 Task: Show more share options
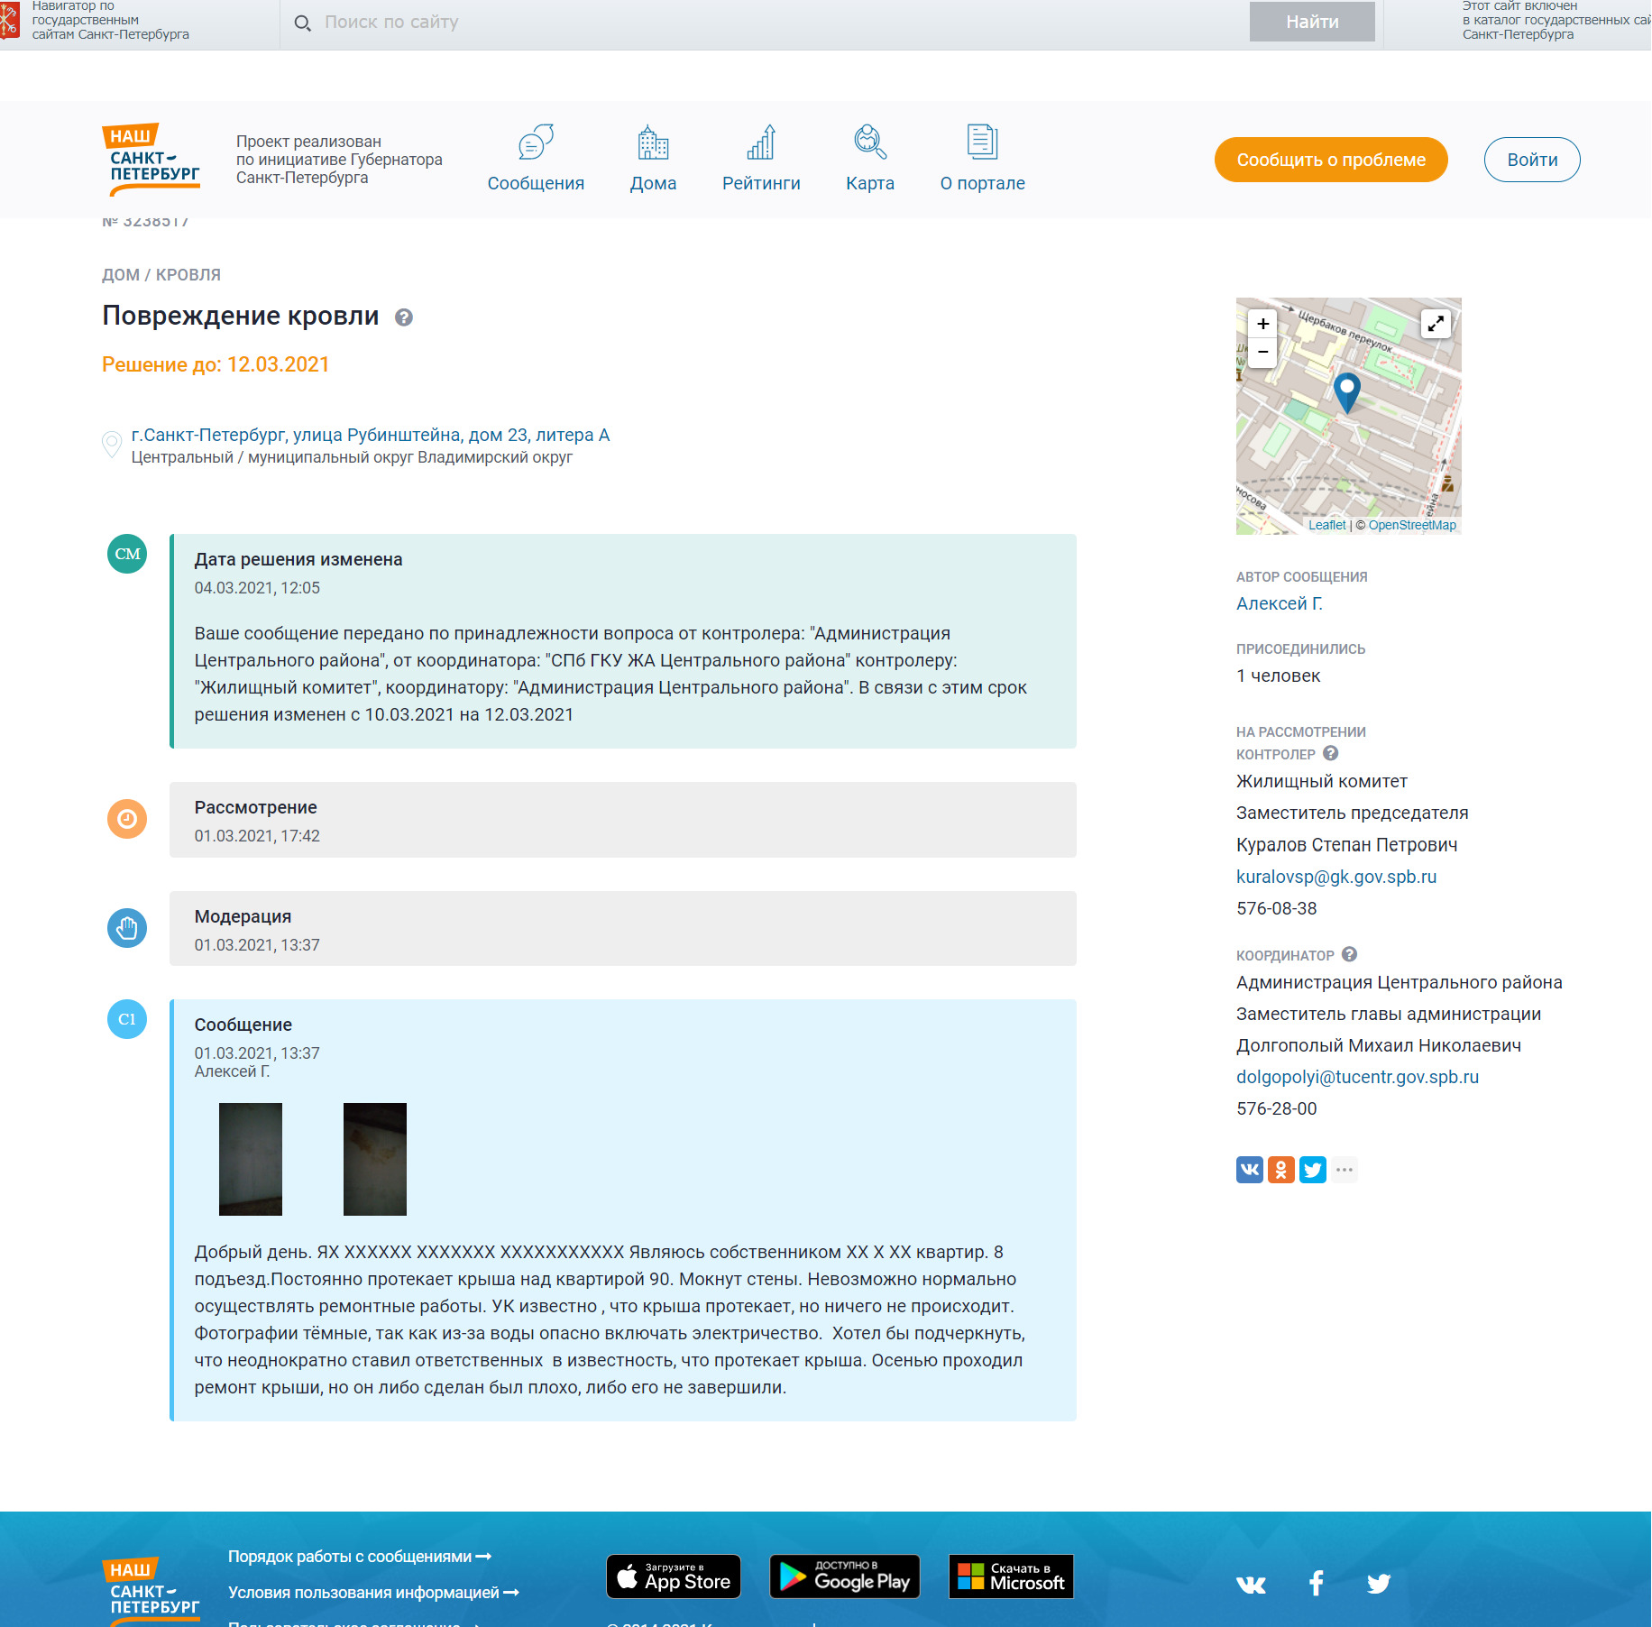click(1345, 1170)
